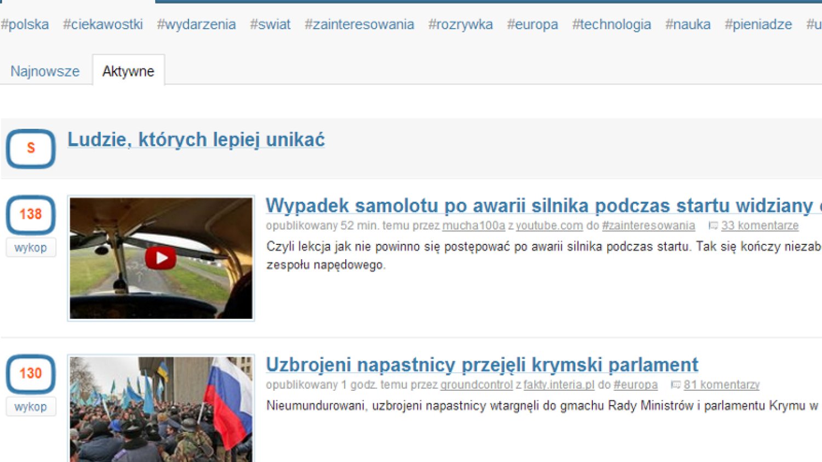
Task: Open the Crimea protest flags thumbnail
Action: click(x=161, y=409)
